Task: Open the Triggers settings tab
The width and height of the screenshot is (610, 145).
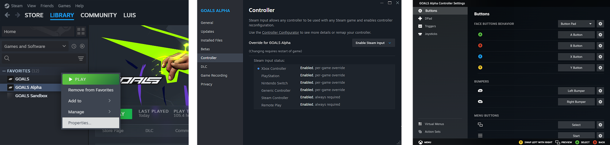Action: click(430, 26)
